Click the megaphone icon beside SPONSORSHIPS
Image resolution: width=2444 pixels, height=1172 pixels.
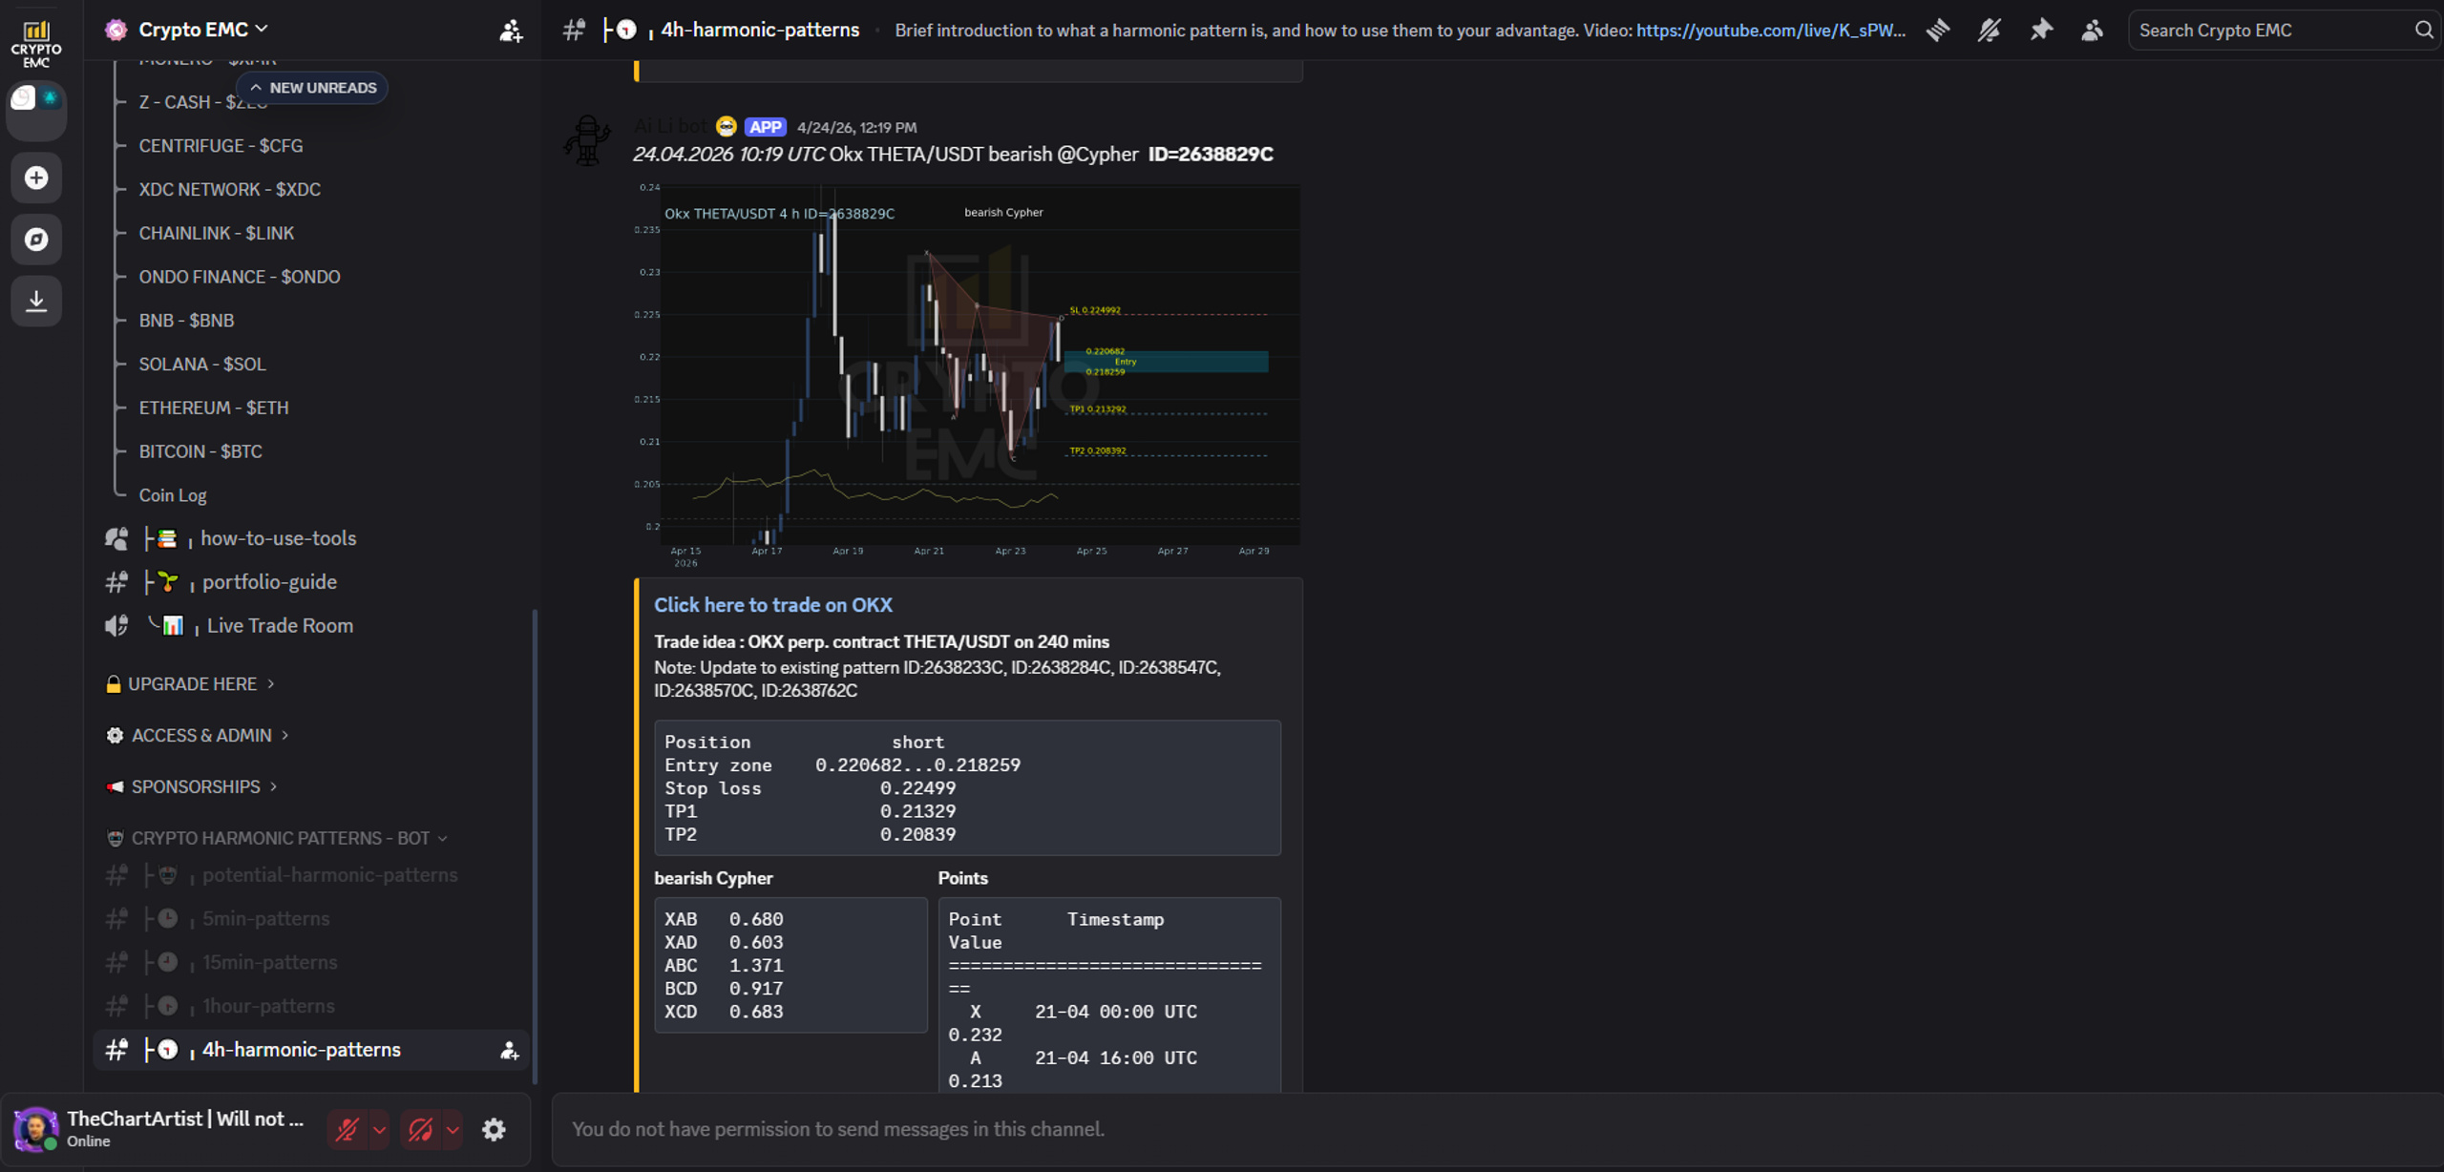pyautogui.click(x=115, y=787)
